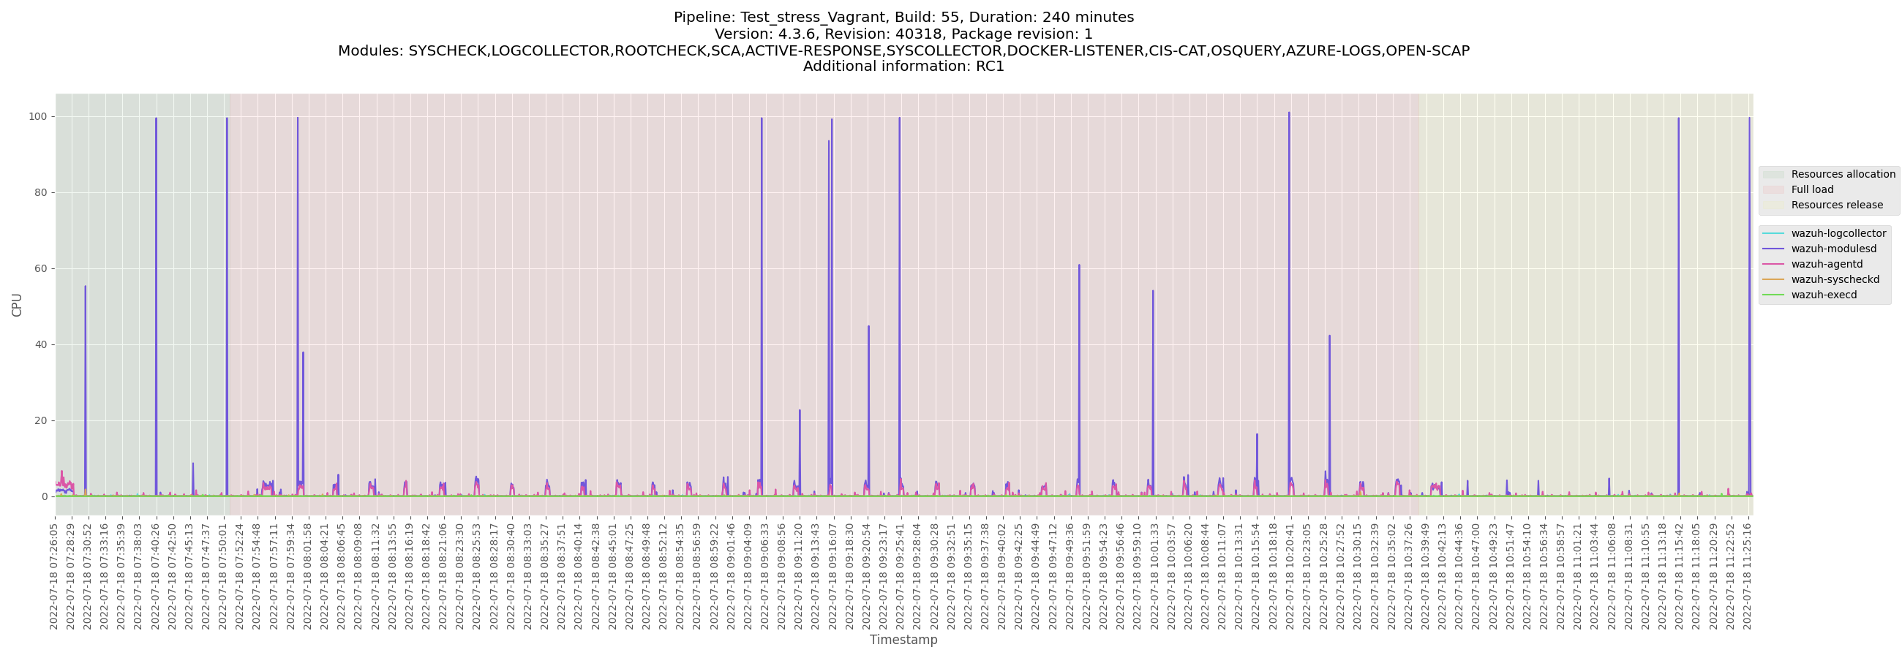1902x658 pixels.
Task: Click the Resources allocation legend patch
Action: coord(1773,175)
